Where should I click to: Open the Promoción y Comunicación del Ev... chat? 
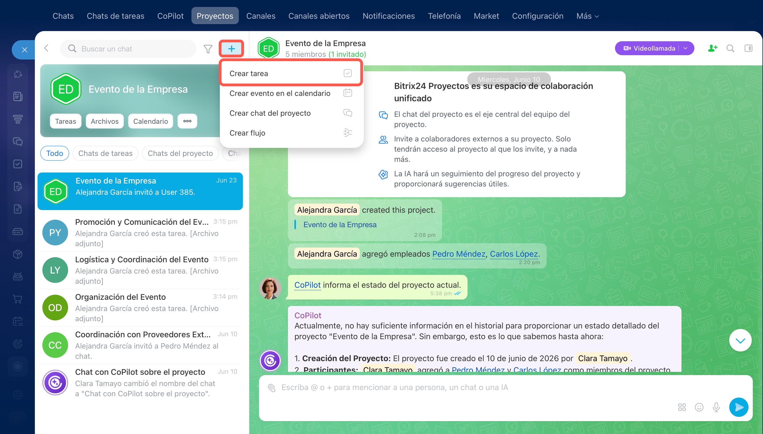click(x=140, y=233)
